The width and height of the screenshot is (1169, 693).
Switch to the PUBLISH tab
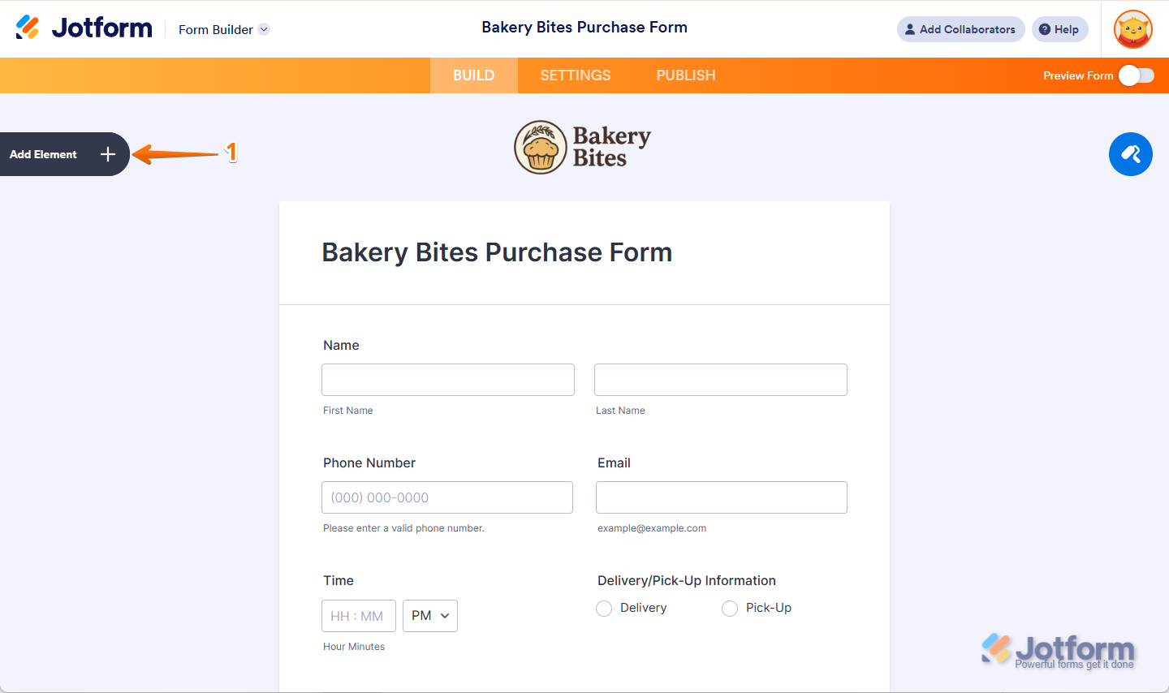686,75
